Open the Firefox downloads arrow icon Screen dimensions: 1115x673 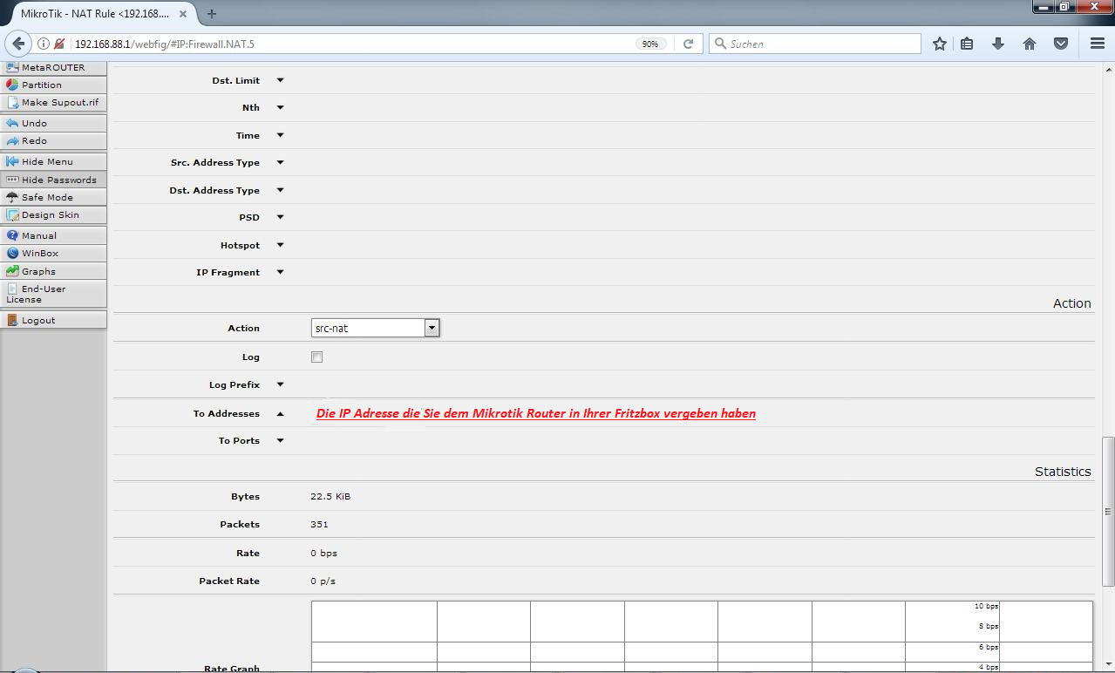[998, 44]
